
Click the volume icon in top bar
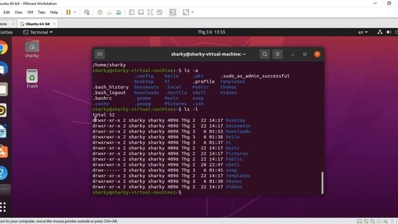coord(389,32)
